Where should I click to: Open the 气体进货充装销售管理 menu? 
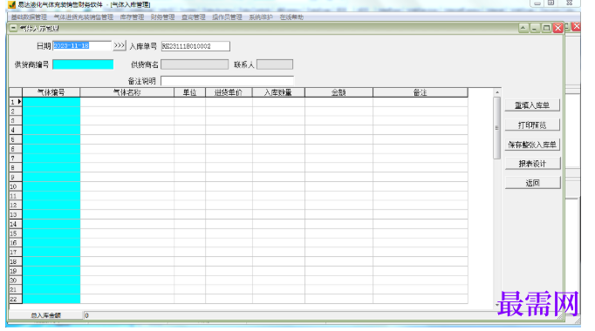click(x=84, y=17)
